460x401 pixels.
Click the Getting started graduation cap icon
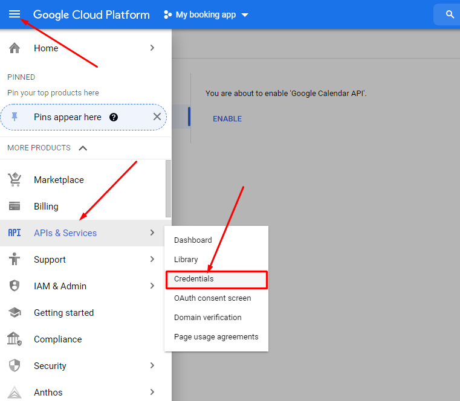(x=15, y=312)
